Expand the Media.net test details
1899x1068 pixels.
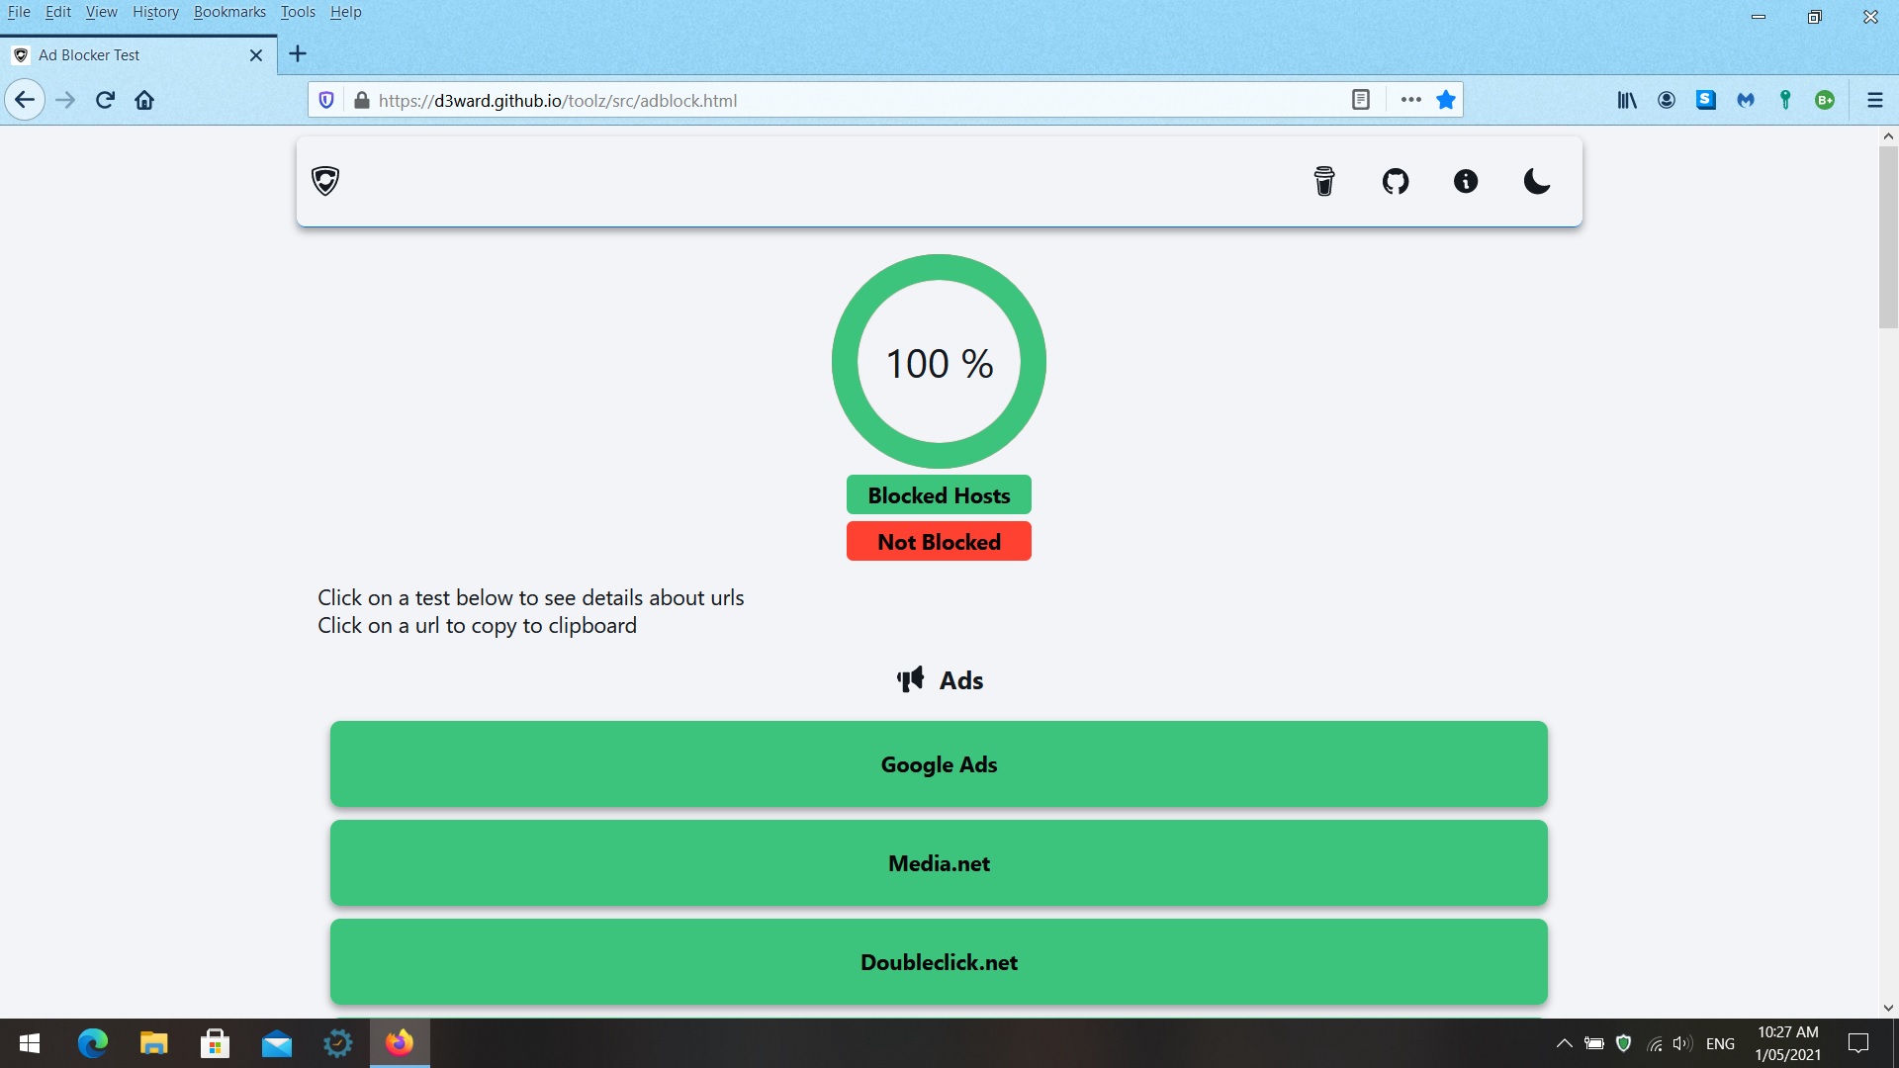point(939,863)
